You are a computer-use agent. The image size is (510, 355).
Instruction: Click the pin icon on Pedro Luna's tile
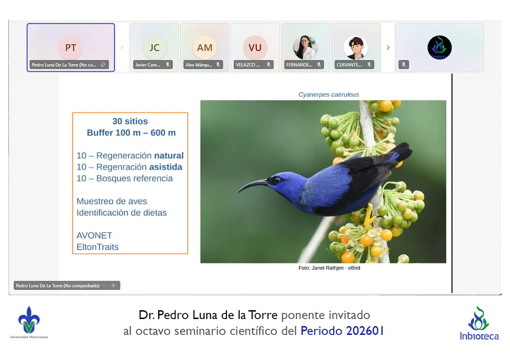[103, 65]
